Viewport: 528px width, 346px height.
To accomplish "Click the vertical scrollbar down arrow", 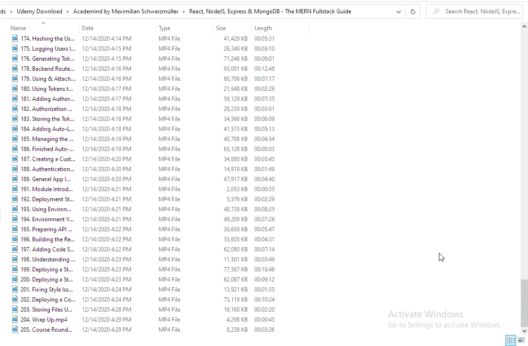I will point(524,331).
